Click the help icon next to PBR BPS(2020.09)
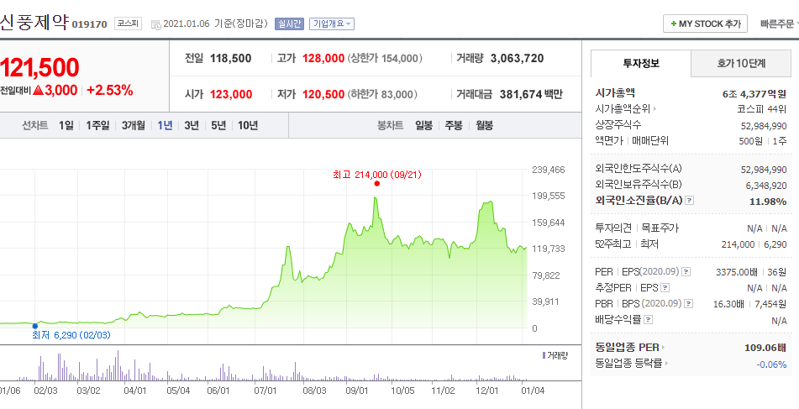 [688, 304]
